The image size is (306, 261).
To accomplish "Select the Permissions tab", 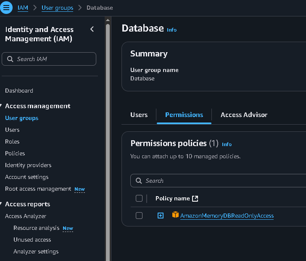I will tap(184, 115).
